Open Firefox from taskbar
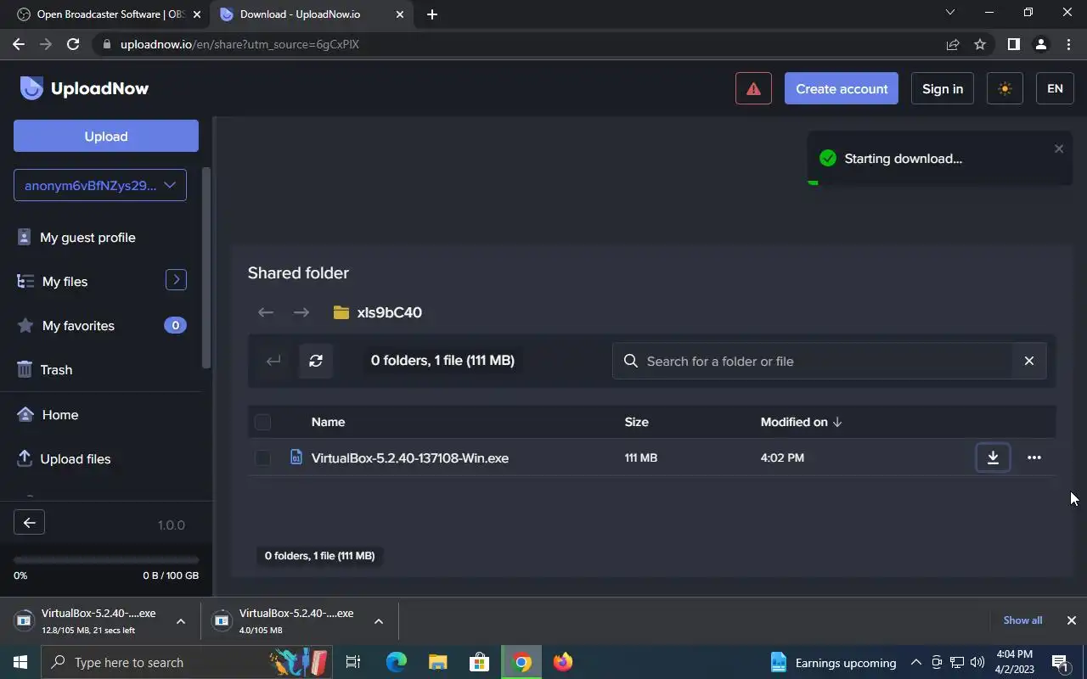The width and height of the screenshot is (1087, 679). (563, 662)
